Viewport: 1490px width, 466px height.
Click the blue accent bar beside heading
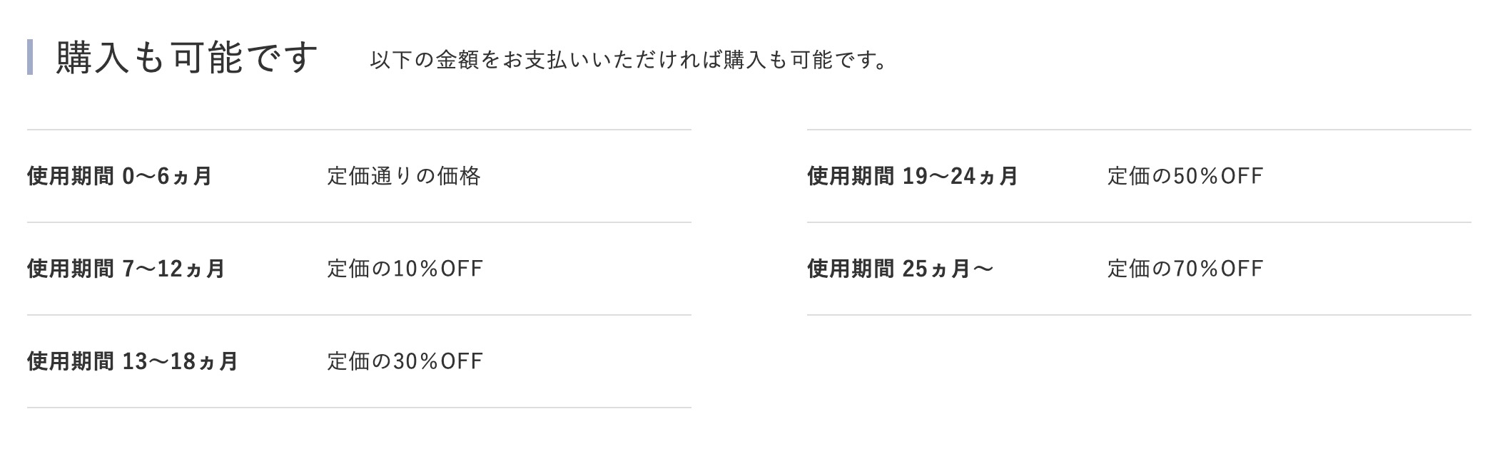tap(30, 58)
